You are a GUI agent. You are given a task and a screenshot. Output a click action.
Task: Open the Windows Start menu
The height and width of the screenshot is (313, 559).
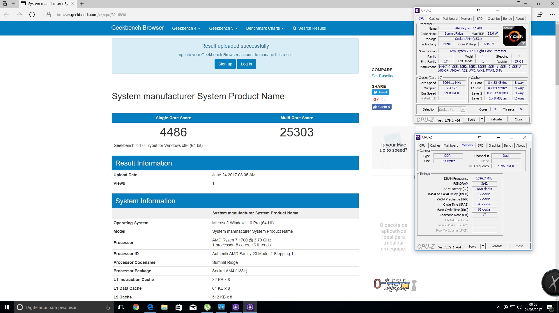click(x=7, y=307)
